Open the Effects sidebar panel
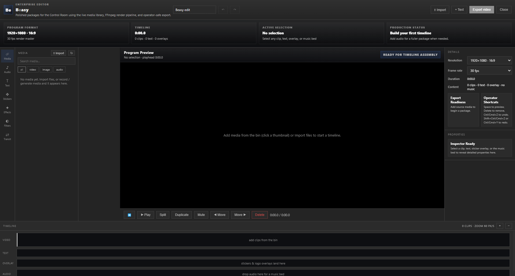The width and height of the screenshot is (515, 276). pyautogui.click(x=7, y=110)
